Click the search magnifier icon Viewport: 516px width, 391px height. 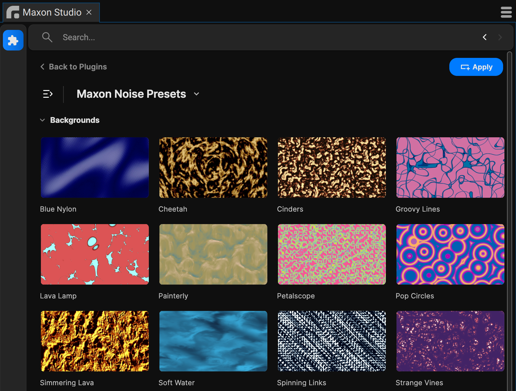[47, 37]
